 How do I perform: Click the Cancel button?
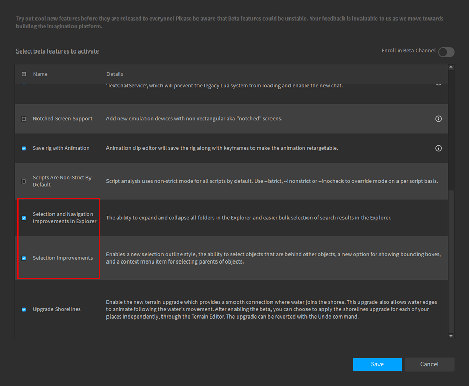(x=429, y=364)
